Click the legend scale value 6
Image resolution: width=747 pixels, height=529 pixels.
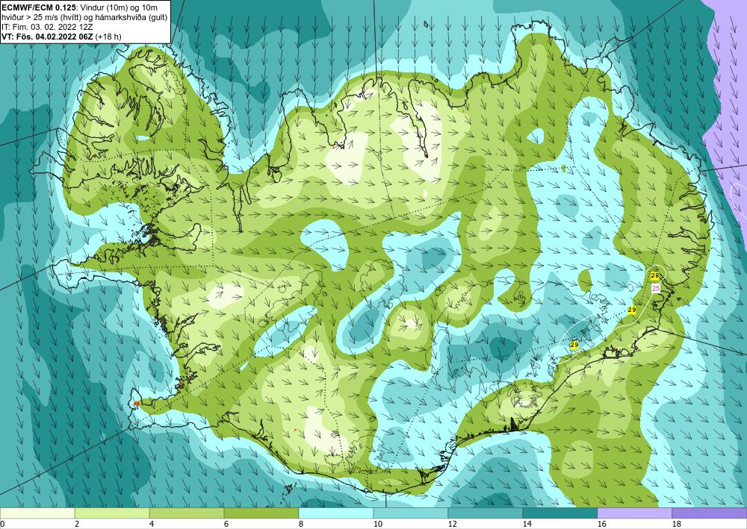coord(225,524)
